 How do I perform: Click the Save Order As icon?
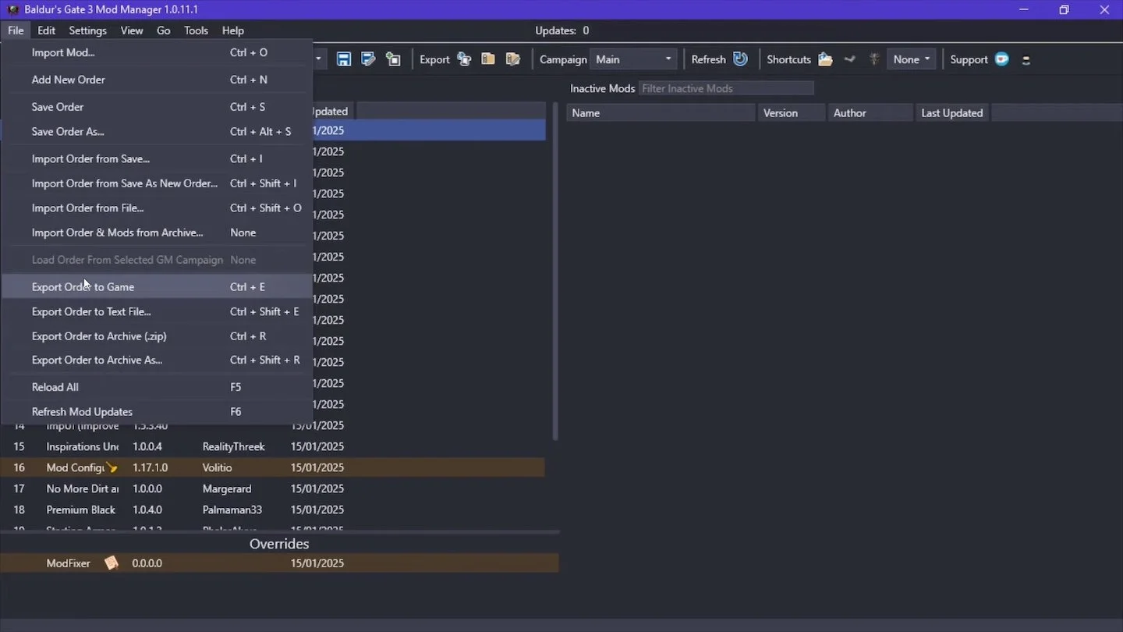point(368,59)
